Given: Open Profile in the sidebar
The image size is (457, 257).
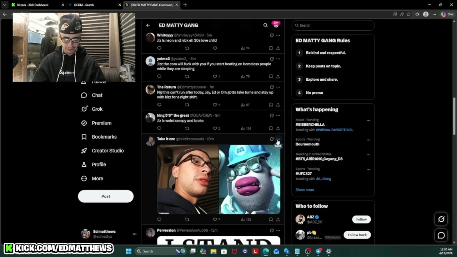Looking at the screenshot, I should tap(94, 165).
